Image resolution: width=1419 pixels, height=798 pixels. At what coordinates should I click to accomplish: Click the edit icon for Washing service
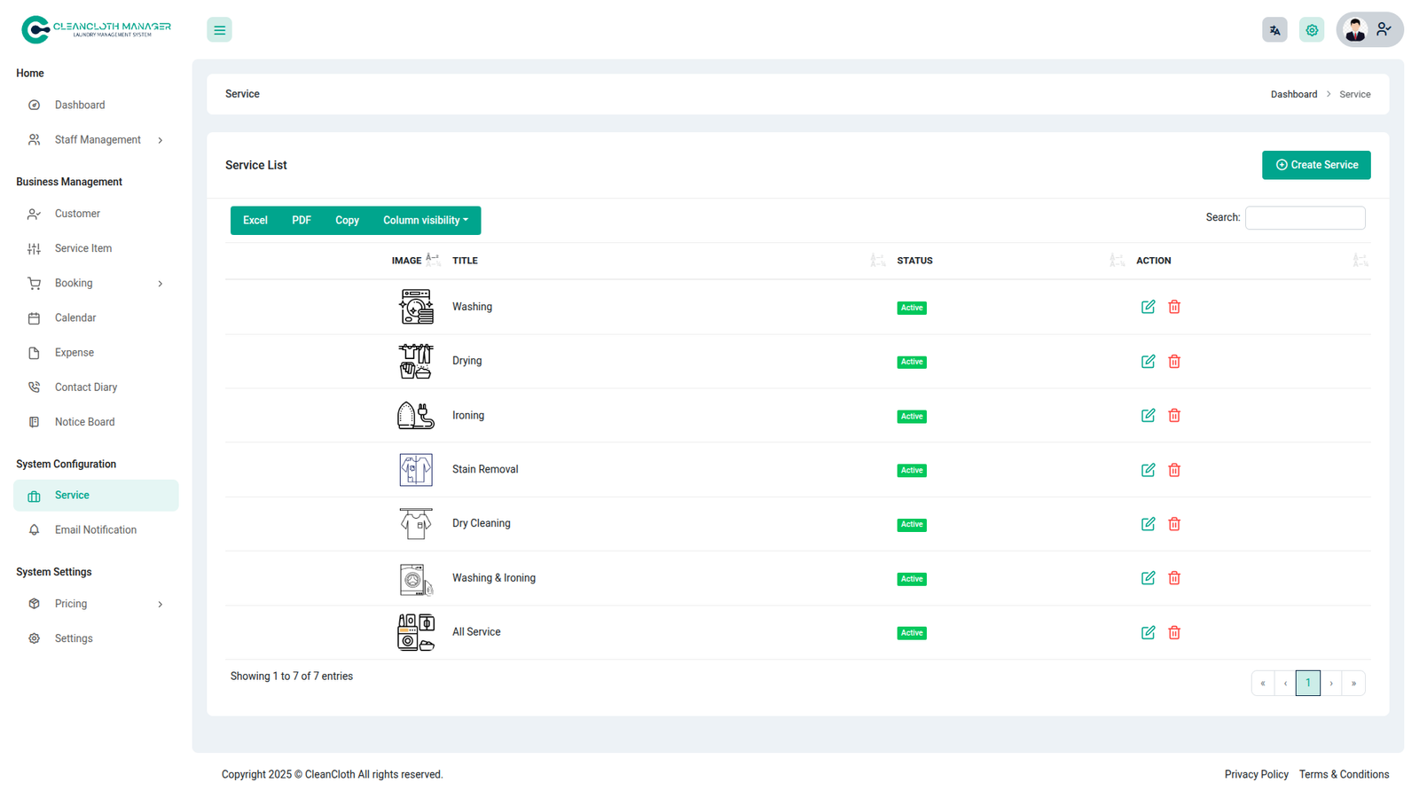(x=1148, y=307)
